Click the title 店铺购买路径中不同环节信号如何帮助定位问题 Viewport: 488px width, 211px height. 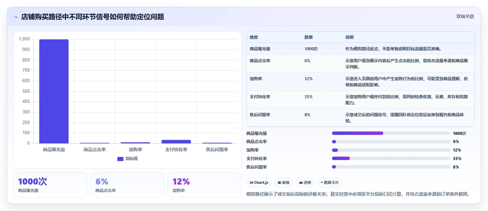(x=93, y=17)
